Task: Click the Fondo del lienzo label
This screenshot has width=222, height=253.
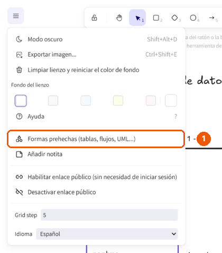Action: (30, 85)
